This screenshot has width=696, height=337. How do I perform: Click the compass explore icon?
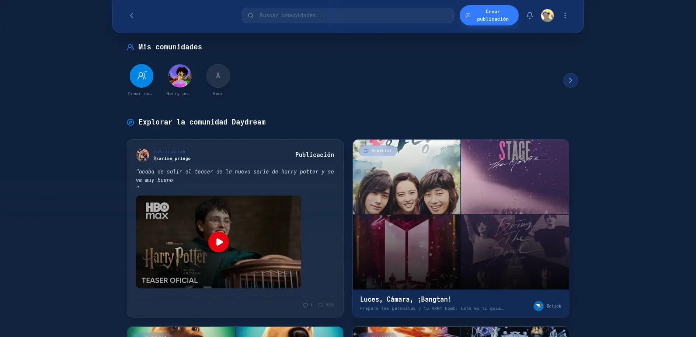tap(130, 122)
